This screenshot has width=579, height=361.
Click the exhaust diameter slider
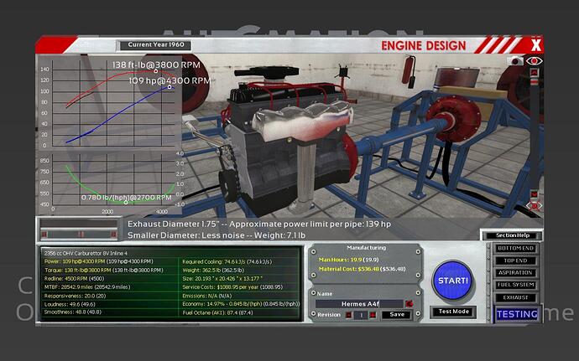80,234
